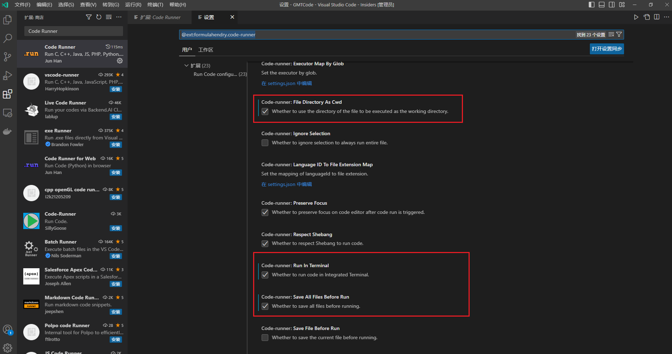Select the Salesforce Apex Cod... extension
The width and height of the screenshot is (672, 354).
[72, 276]
